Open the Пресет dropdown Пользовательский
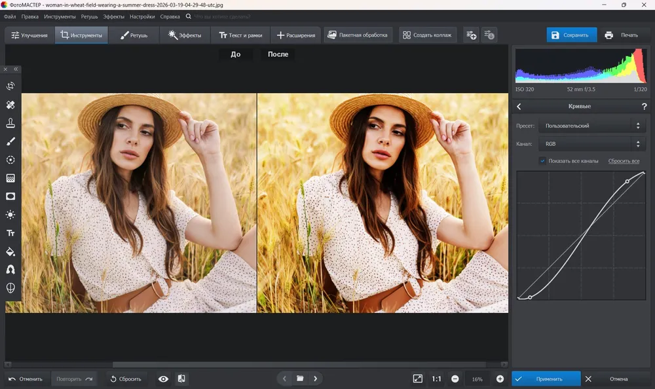The height and width of the screenshot is (389, 655). (592, 126)
